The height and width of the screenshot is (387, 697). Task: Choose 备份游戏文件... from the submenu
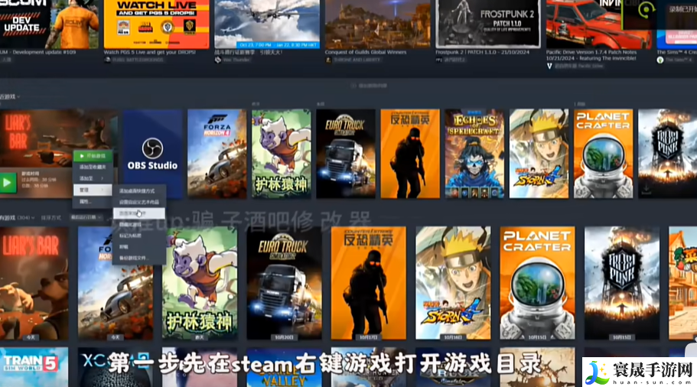(138, 258)
